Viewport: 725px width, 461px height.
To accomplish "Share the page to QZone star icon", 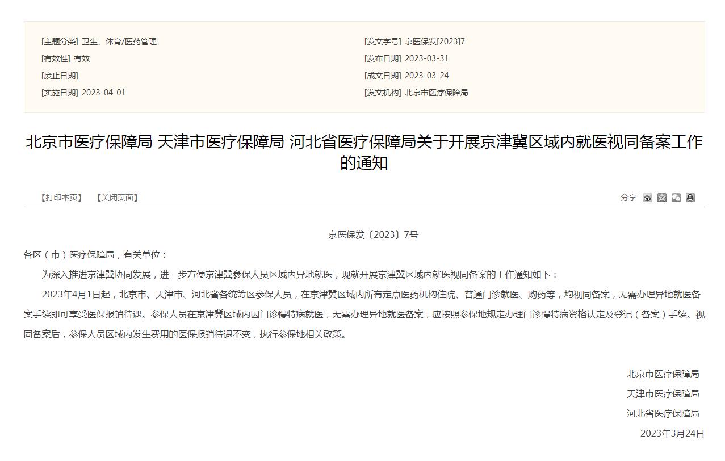I will 661,198.
